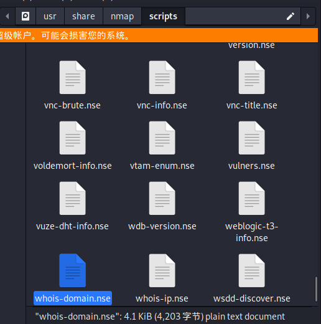The image size is (321, 324).
Task: Click the pencil edit-path icon
Action: pyautogui.click(x=291, y=16)
